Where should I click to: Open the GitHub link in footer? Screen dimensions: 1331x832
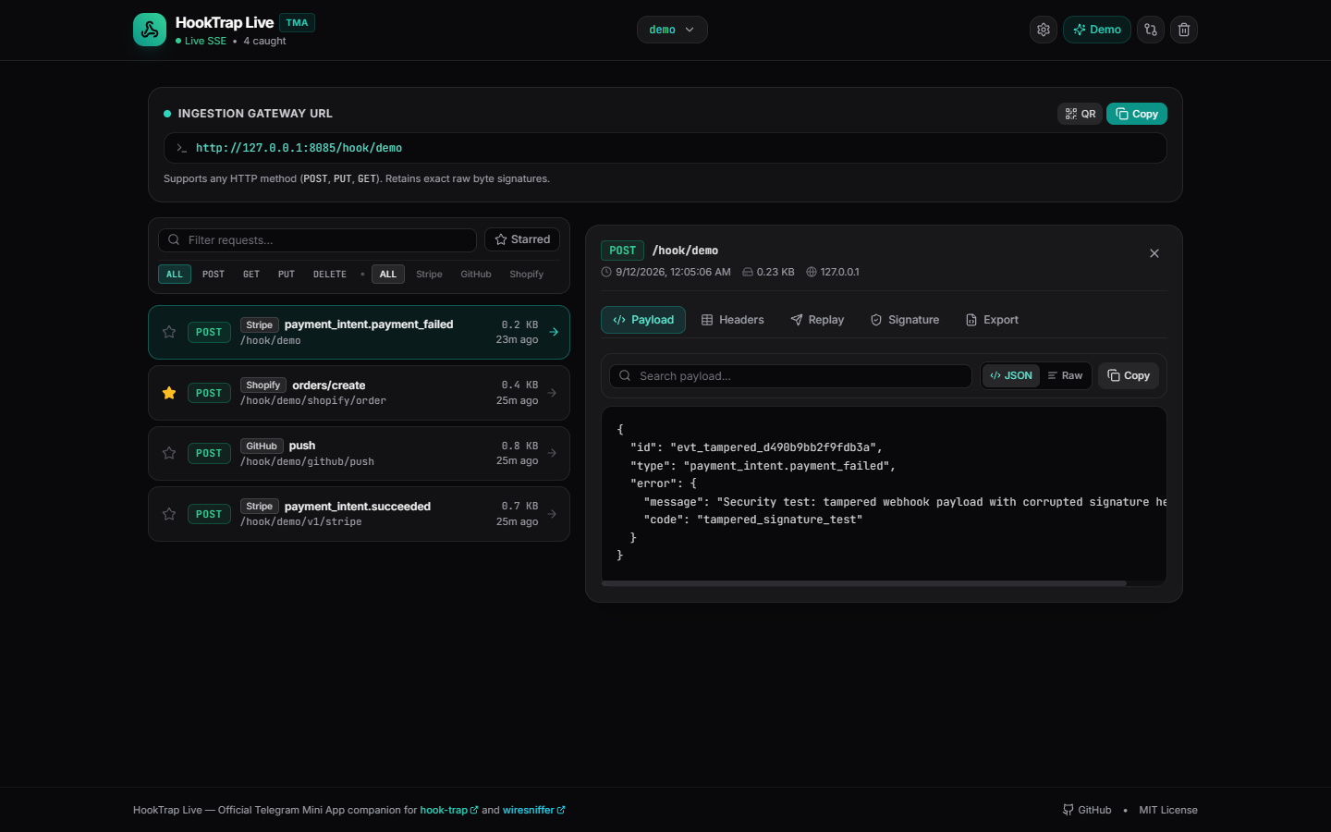click(x=1087, y=810)
